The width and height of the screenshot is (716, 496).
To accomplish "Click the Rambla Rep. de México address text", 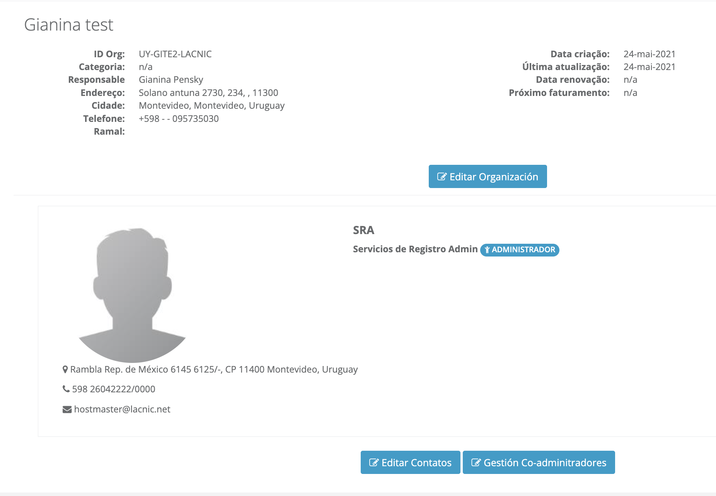I will (214, 369).
